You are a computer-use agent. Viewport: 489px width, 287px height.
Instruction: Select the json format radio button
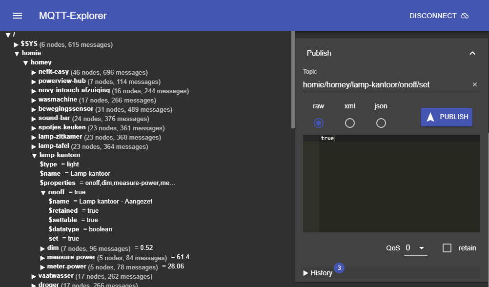[x=381, y=123]
